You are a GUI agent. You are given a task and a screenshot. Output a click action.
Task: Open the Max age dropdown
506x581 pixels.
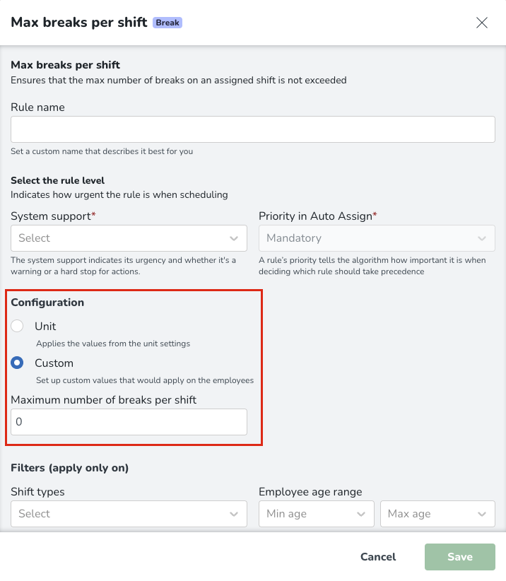pos(437,514)
